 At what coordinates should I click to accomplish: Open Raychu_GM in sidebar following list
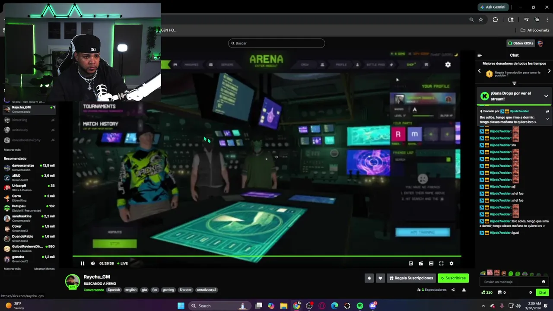[29, 109]
